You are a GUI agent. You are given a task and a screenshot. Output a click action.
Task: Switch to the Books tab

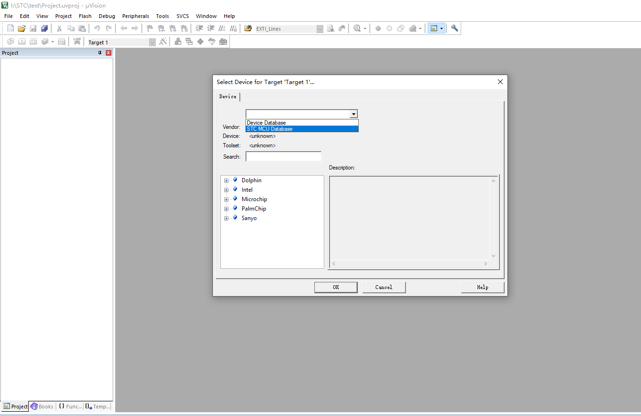coord(42,406)
